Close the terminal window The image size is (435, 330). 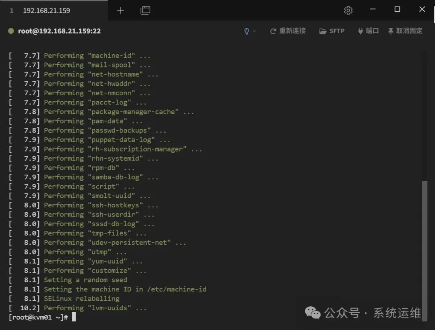(422, 10)
